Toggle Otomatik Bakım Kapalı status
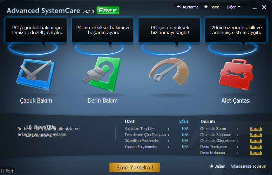The height and width of the screenshot is (175, 272). click(256, 129)
